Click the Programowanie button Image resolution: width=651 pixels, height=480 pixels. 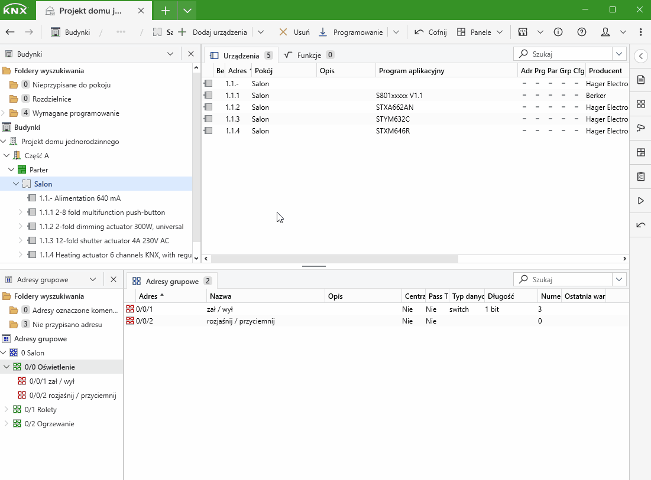coord(351,32)
